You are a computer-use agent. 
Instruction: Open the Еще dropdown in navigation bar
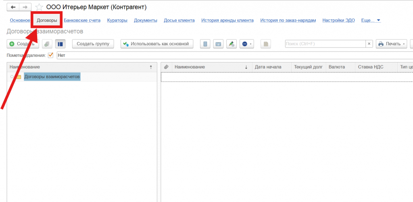[371, 20]
